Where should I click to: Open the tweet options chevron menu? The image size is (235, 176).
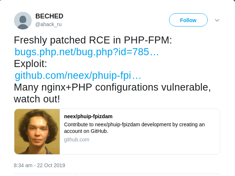(217, 20)
